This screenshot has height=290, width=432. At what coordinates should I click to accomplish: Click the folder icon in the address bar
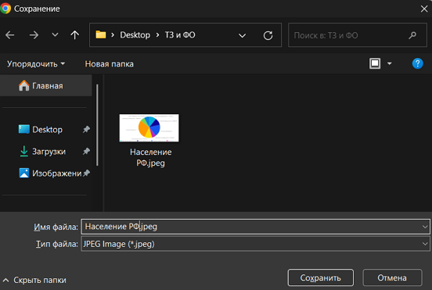pos(100,34)
